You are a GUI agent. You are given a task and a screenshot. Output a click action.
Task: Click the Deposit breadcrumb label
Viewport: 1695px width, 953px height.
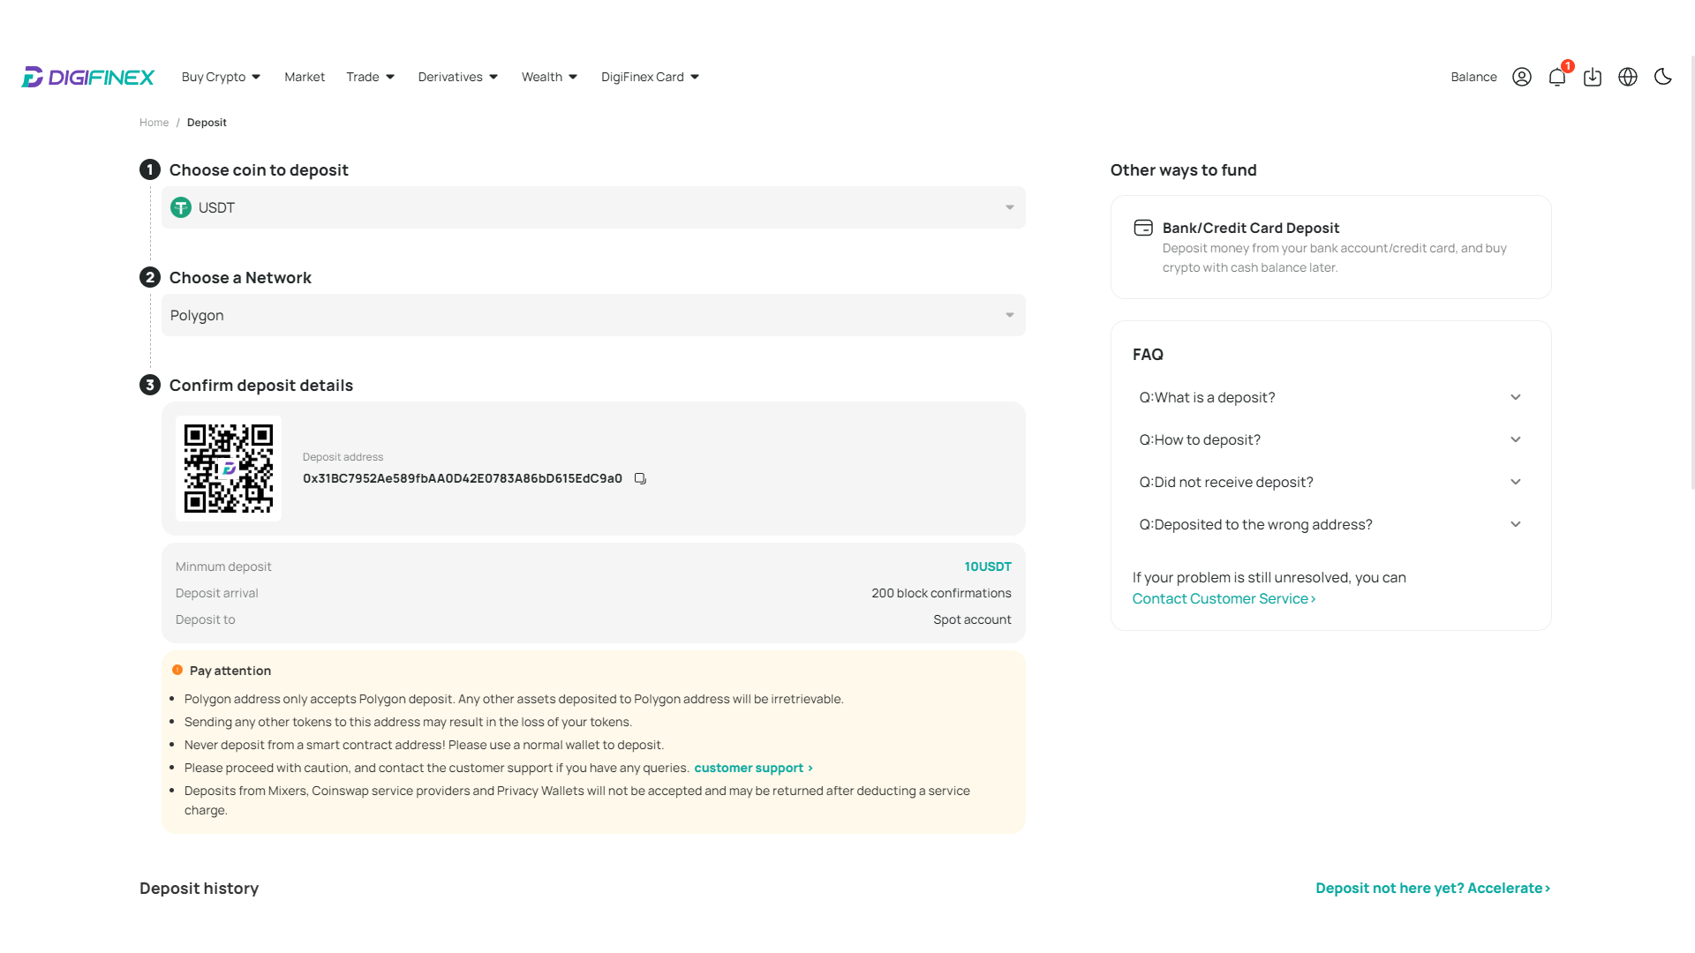(207, 123)
